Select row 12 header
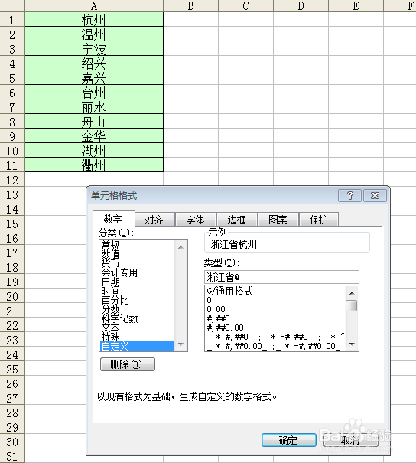416x463 pixels. (x=12, y=180)
